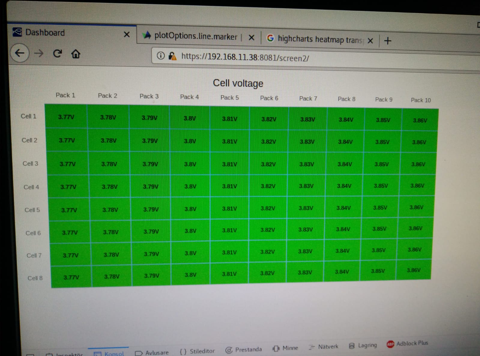Image resolution: width=480 pixels, height=356 pixels.
Task: Reload the current page
Action: pos(57,53)
